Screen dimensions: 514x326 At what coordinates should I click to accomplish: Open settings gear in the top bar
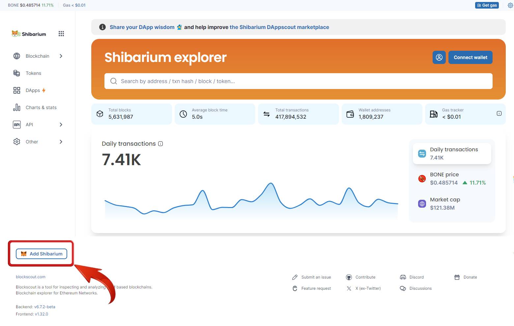510,5
